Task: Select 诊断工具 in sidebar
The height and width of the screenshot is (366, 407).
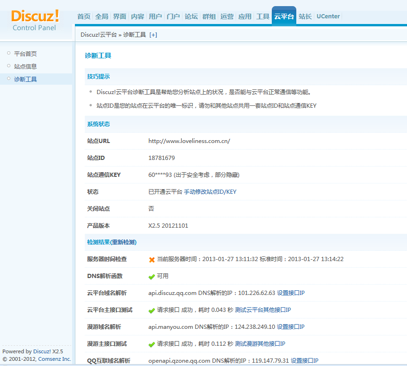Action: tap(25, 79)
